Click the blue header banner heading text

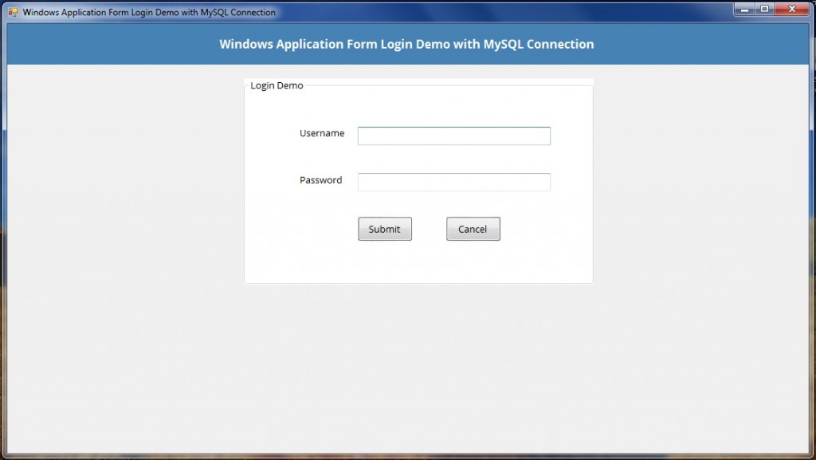406,44
